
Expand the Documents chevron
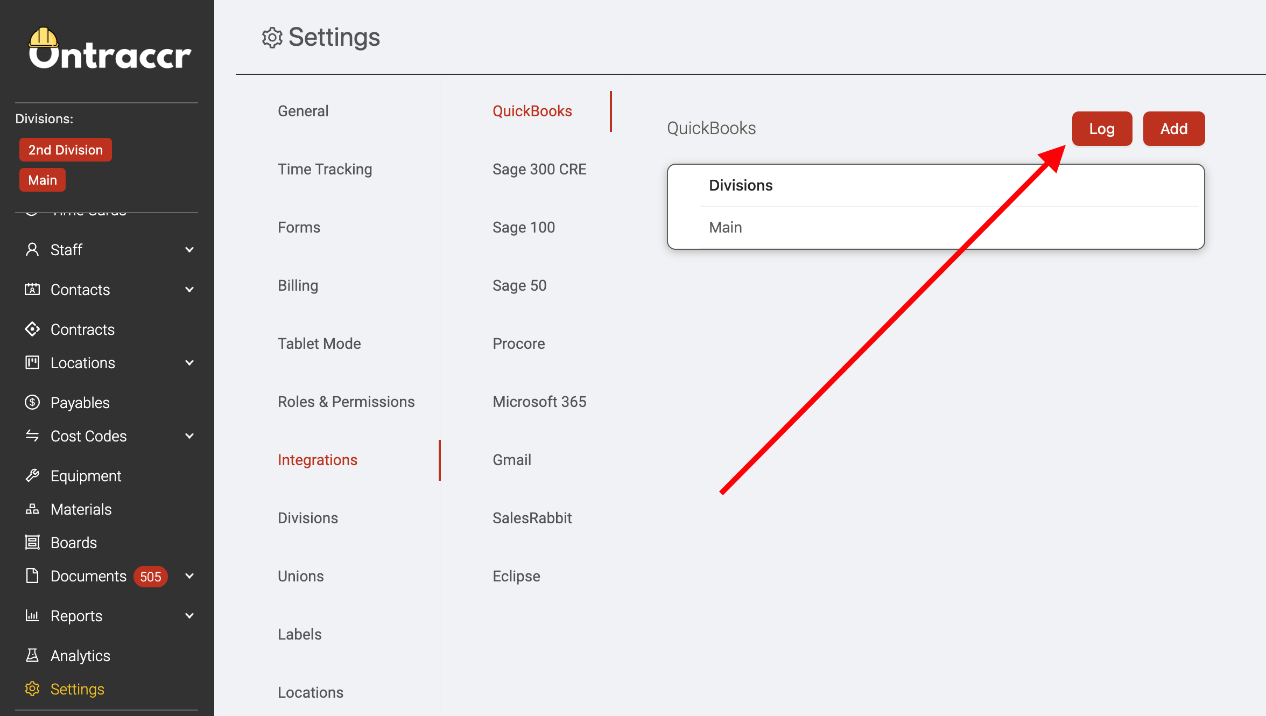point(189,575)
